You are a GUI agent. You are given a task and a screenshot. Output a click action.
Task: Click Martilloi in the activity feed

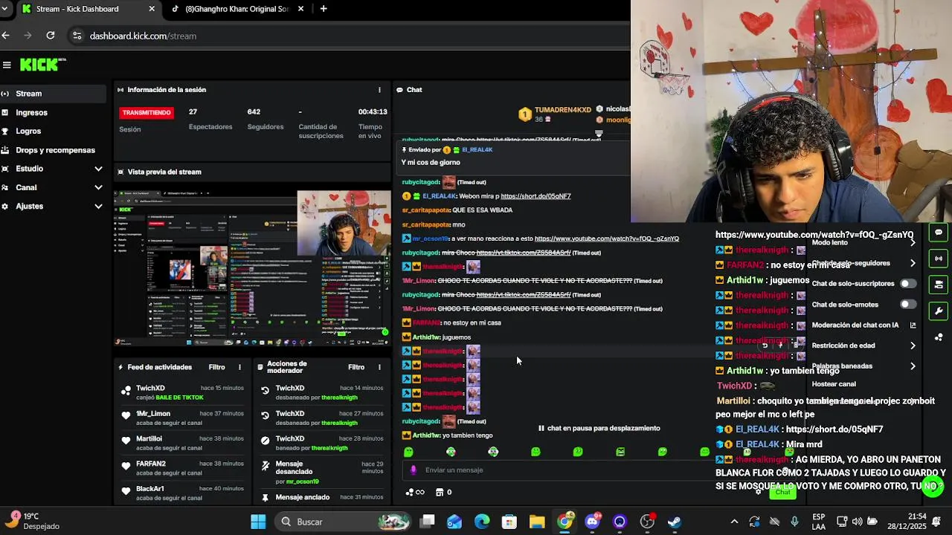coord(149,439)
